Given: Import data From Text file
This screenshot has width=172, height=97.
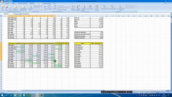Looking at the screenshot, I should 10,8.
